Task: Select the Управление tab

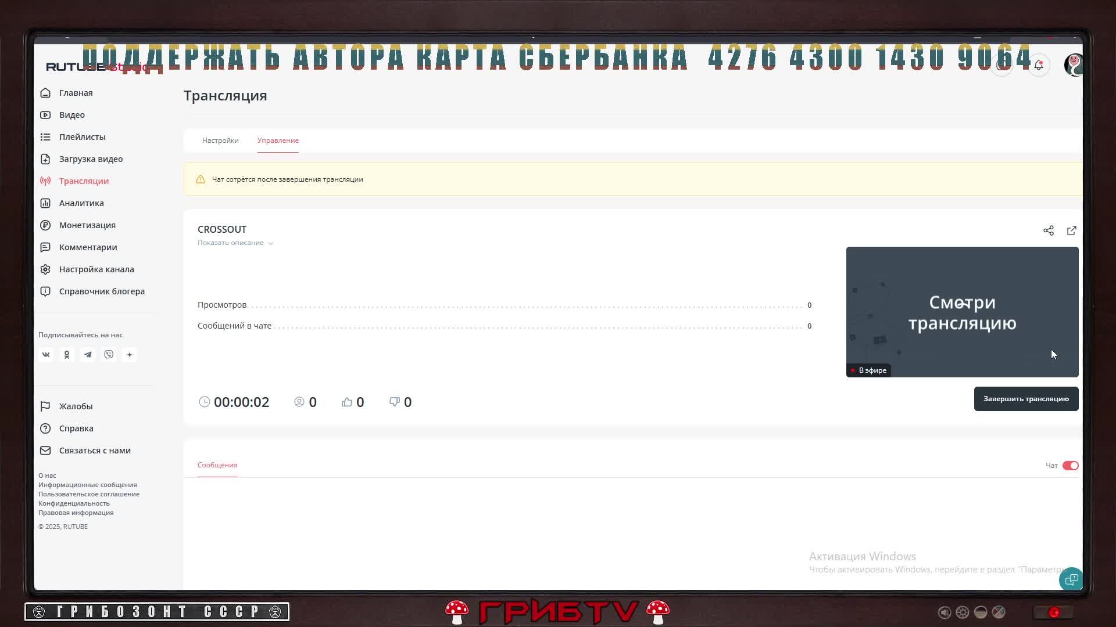Action: click(278, 140)
